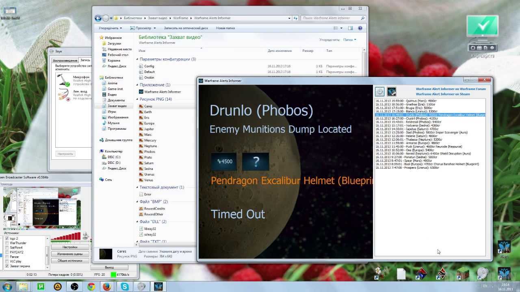Select Jupiter PNG file
The height and width of the screenshot is (292, 520).
(146, 129)
